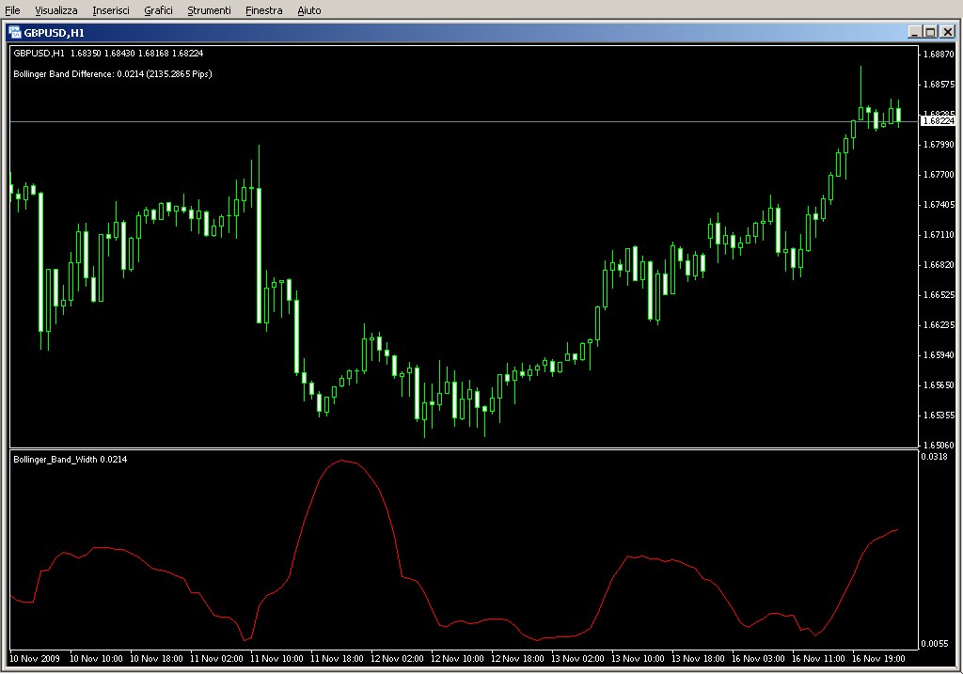Click the 12 Nov 10:00 time label
The height and width of the screenshot is (674, 963).
pyautogui.click(x=457, y=659)
